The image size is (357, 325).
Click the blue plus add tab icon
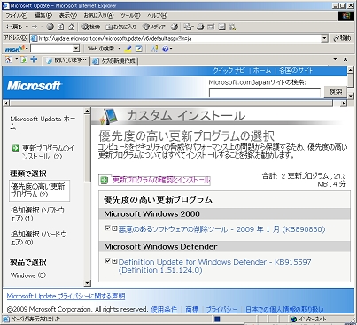tap(34, 59)
